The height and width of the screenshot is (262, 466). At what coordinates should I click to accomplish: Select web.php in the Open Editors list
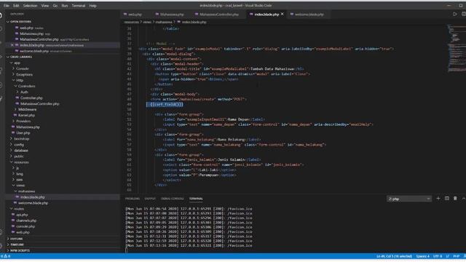click(x=26, y=28)
